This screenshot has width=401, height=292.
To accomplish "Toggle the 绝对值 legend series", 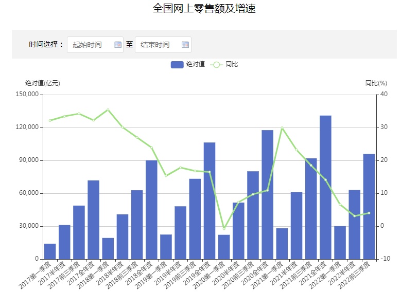I will pyautogui.click(x=195, y=64).
